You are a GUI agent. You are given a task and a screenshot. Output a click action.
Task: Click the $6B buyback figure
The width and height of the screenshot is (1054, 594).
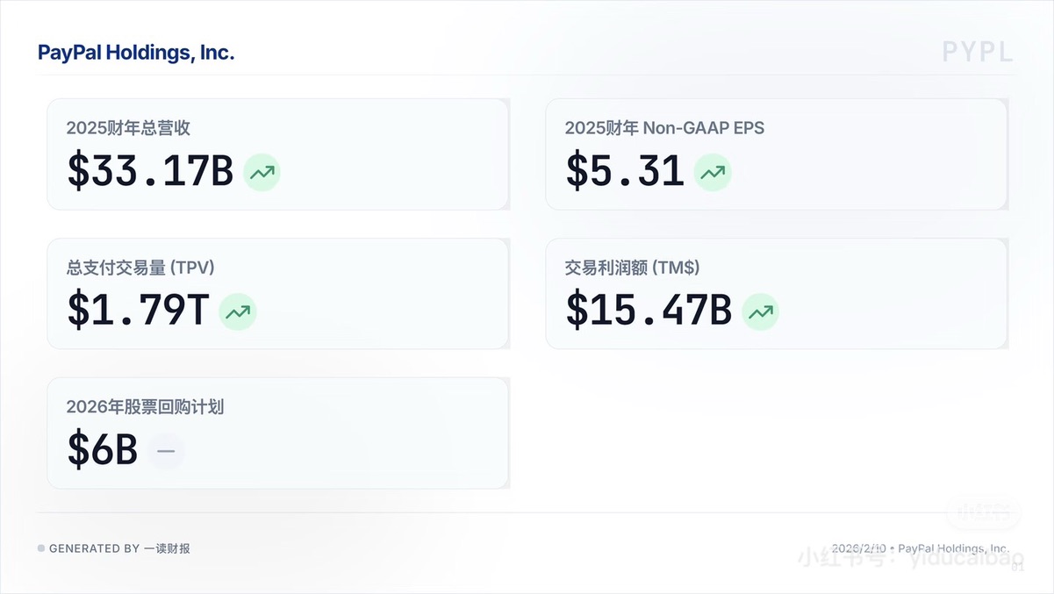click(x=103, y=450)
